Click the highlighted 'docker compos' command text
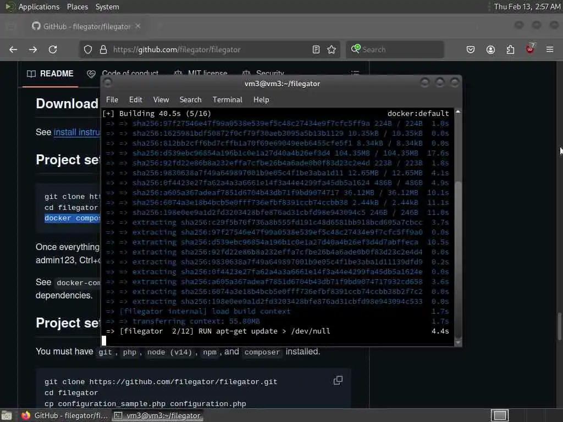Screen dimensions: 563x422 [x=72, y=218]
